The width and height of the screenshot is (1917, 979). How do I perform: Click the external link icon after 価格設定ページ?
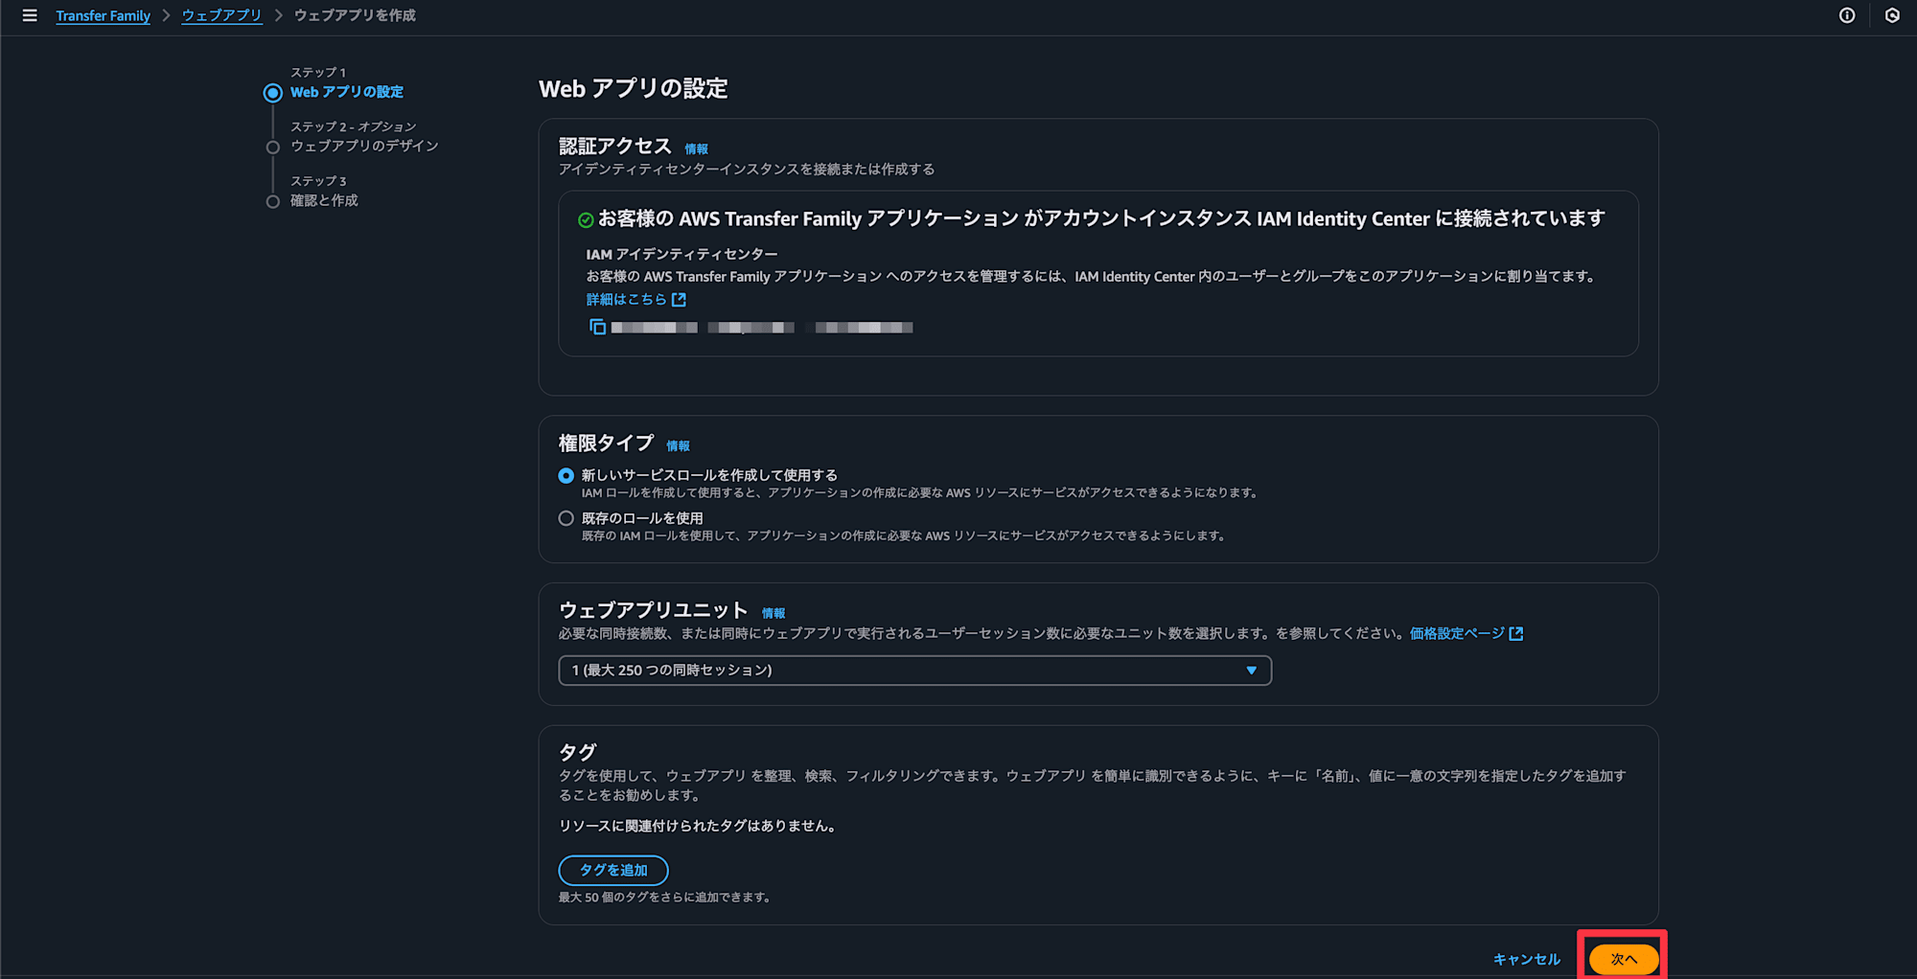point(1516,634)
